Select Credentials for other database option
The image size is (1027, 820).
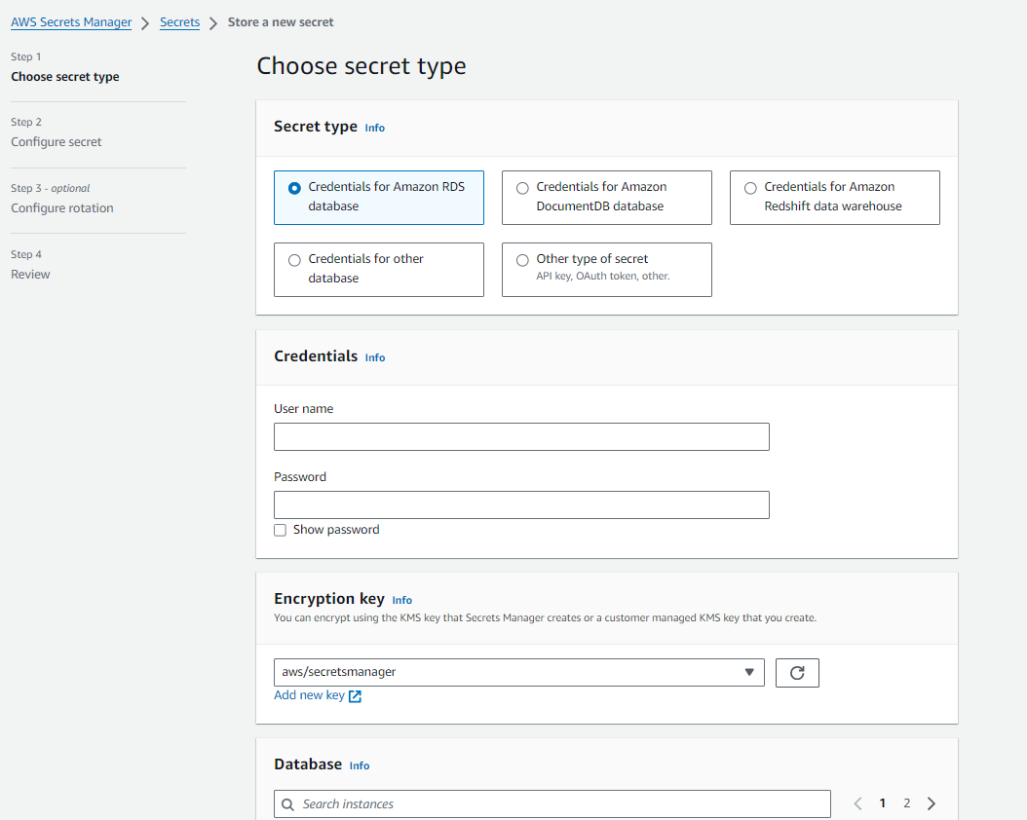[295, 260]
